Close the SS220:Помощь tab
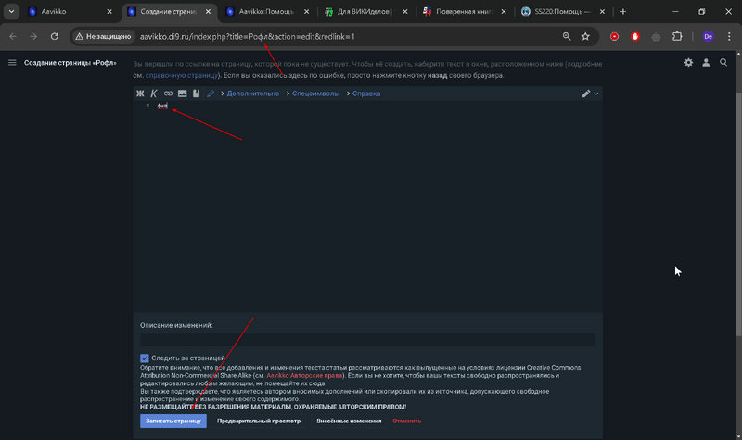742x440 pixels. 602,11
